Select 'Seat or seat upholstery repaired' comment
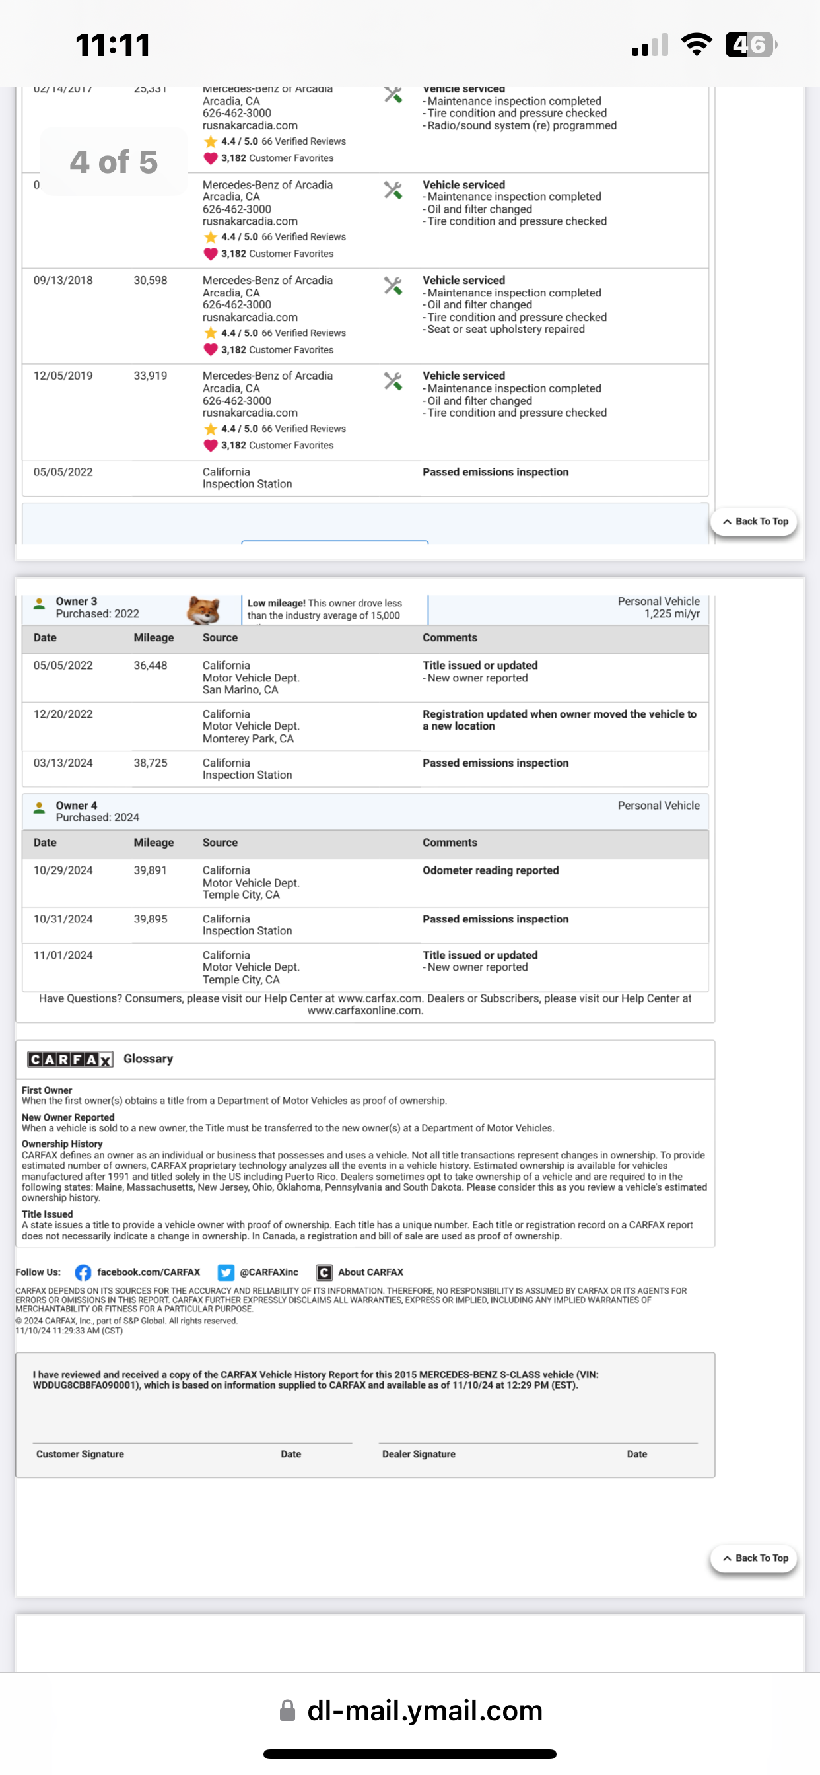The width and height of the screenshot is (820, 1775). click(x=506, y=330)
